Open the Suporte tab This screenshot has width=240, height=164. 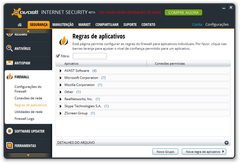(x=130, y=25)
